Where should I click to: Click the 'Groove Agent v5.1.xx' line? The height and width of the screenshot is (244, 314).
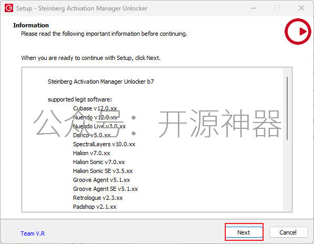pos(101,180)
